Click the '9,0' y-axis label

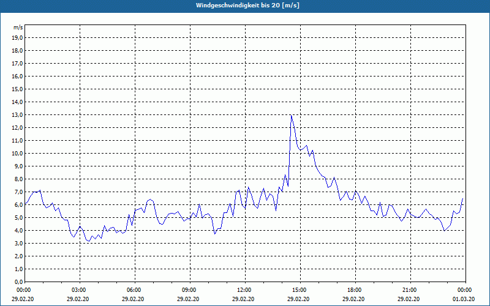pyautogui.click(x=19, y=166)
